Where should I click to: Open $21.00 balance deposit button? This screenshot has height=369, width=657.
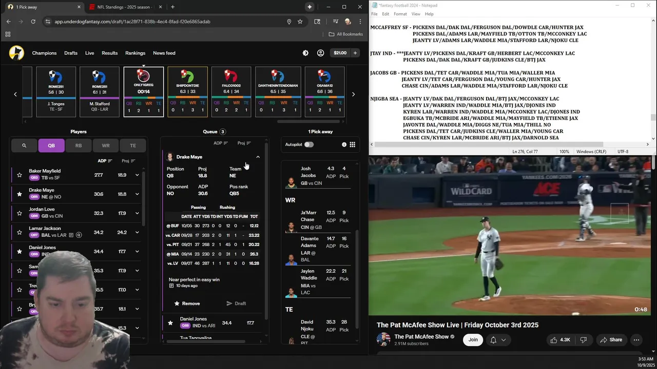tap(345, 53)
